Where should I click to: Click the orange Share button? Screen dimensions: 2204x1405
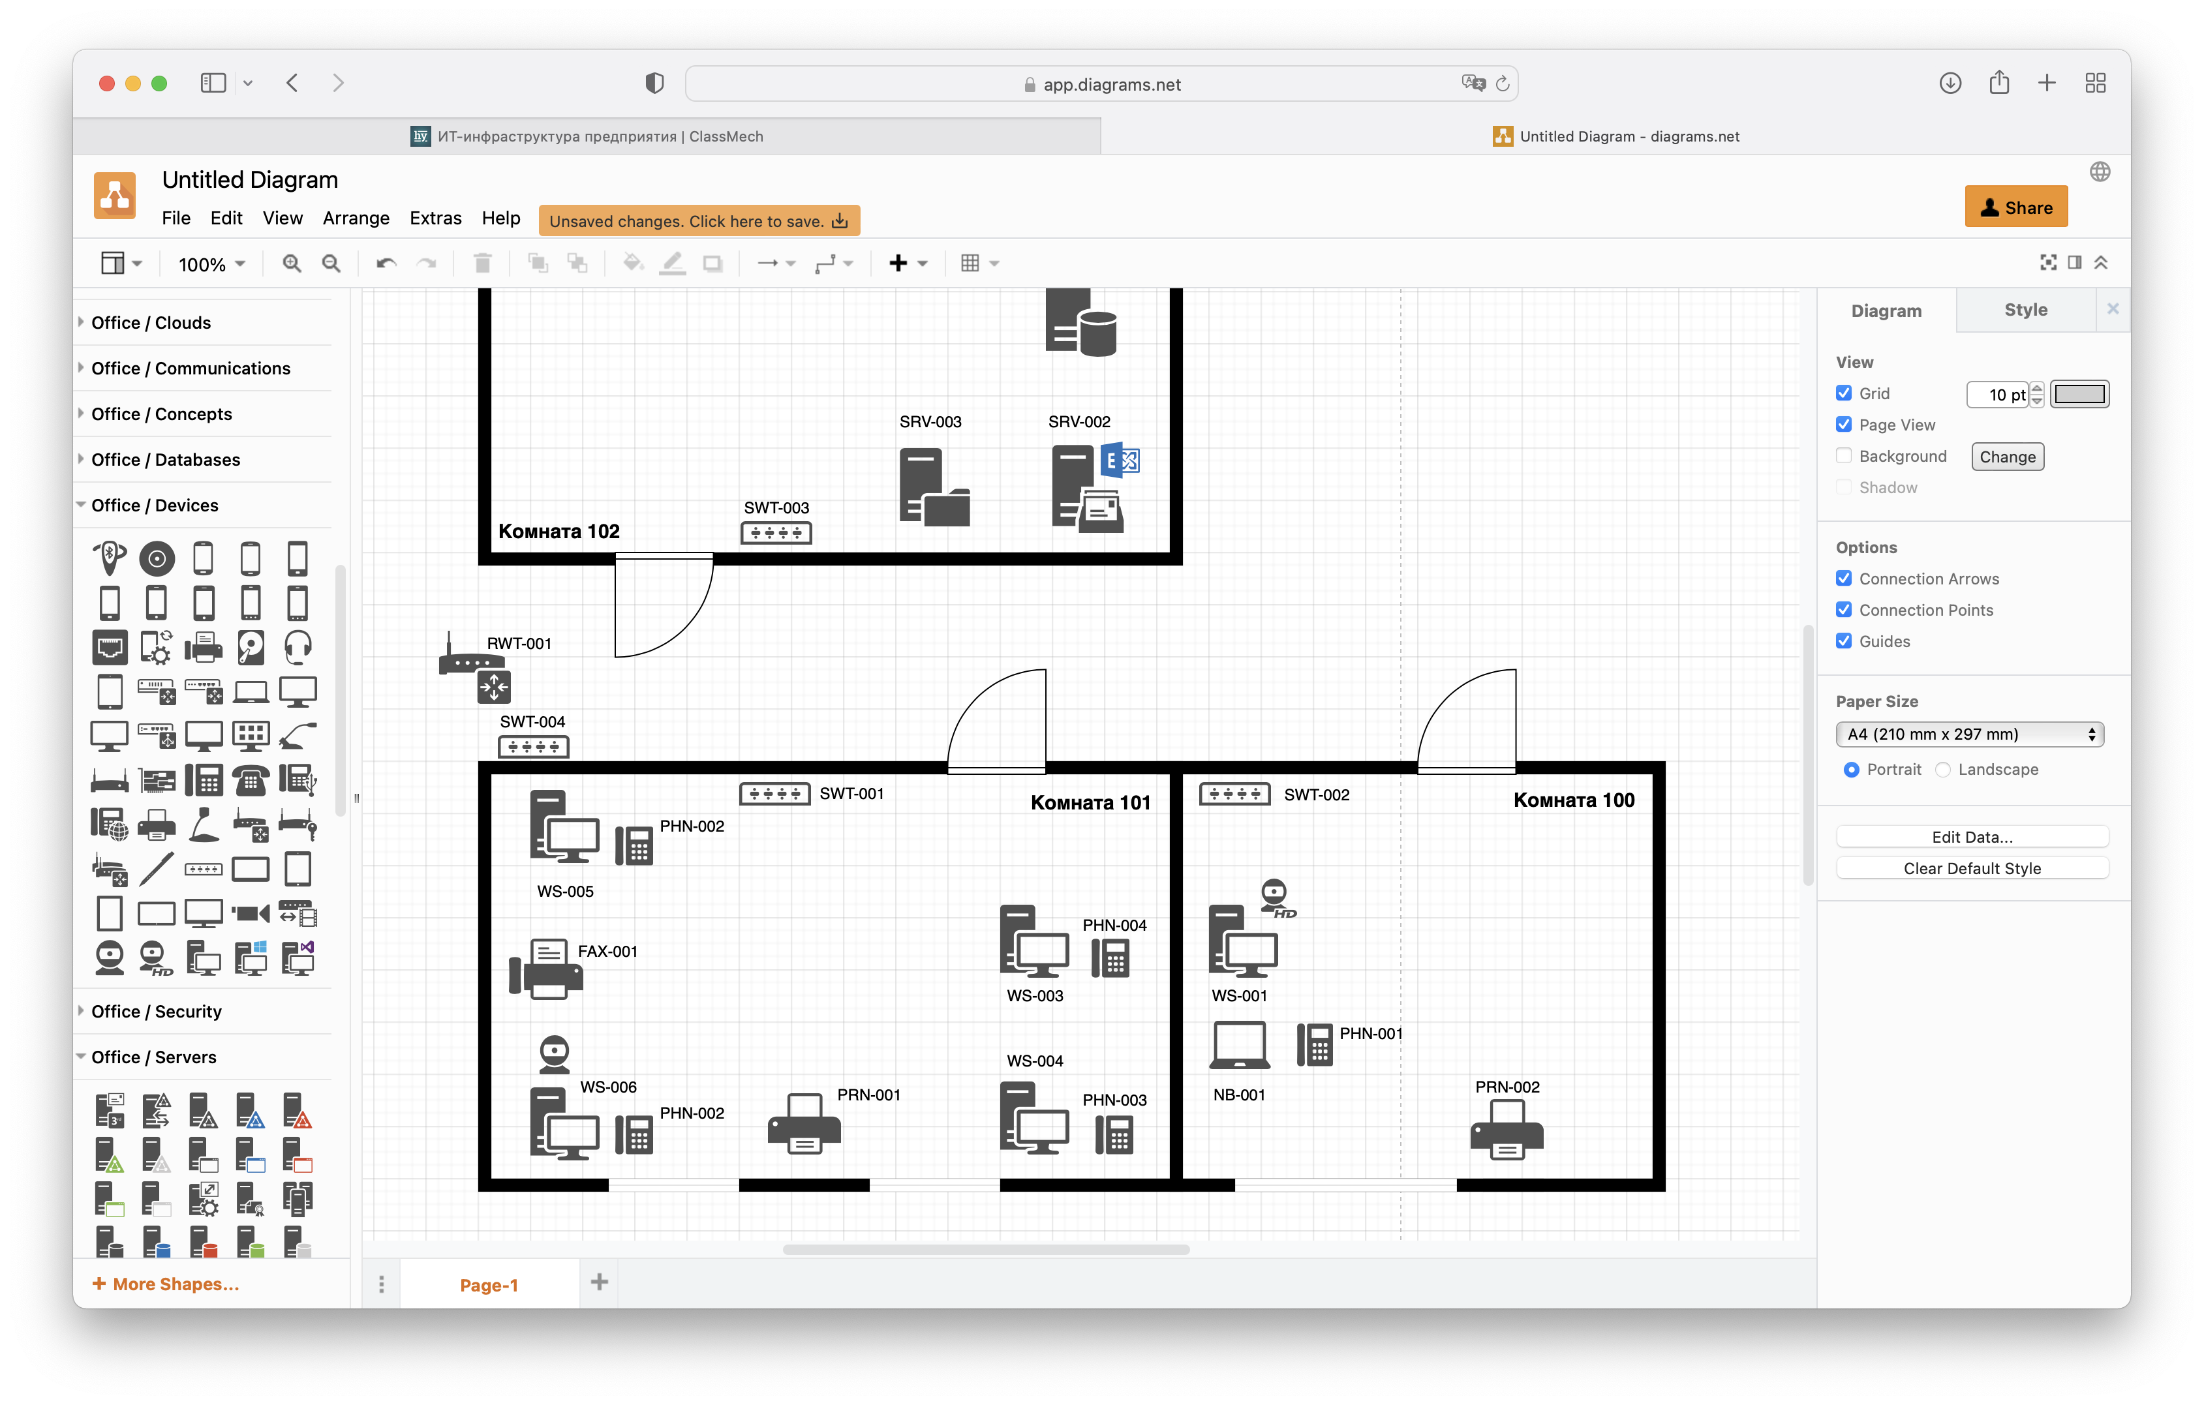(x=2016, y=208)
